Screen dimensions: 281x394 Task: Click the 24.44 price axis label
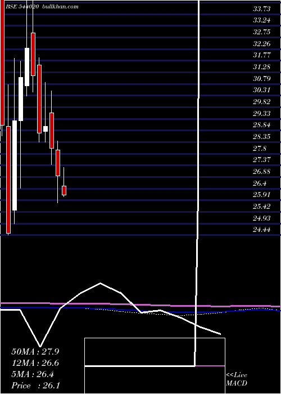262,230
